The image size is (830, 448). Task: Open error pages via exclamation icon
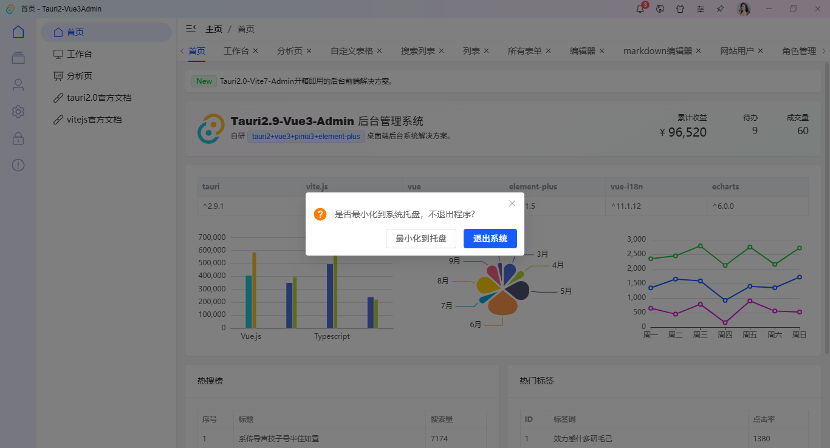[x=18, y=165]
